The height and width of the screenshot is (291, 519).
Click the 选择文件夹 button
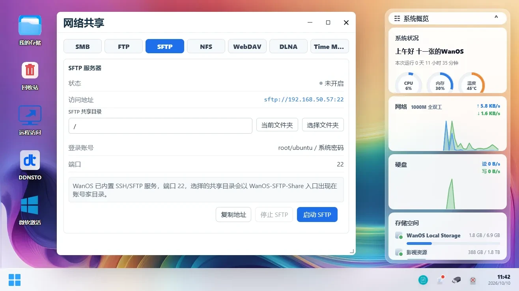click(x=323, y=125)
